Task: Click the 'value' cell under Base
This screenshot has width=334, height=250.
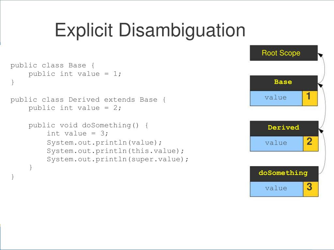Action: (x=276, y=98)
